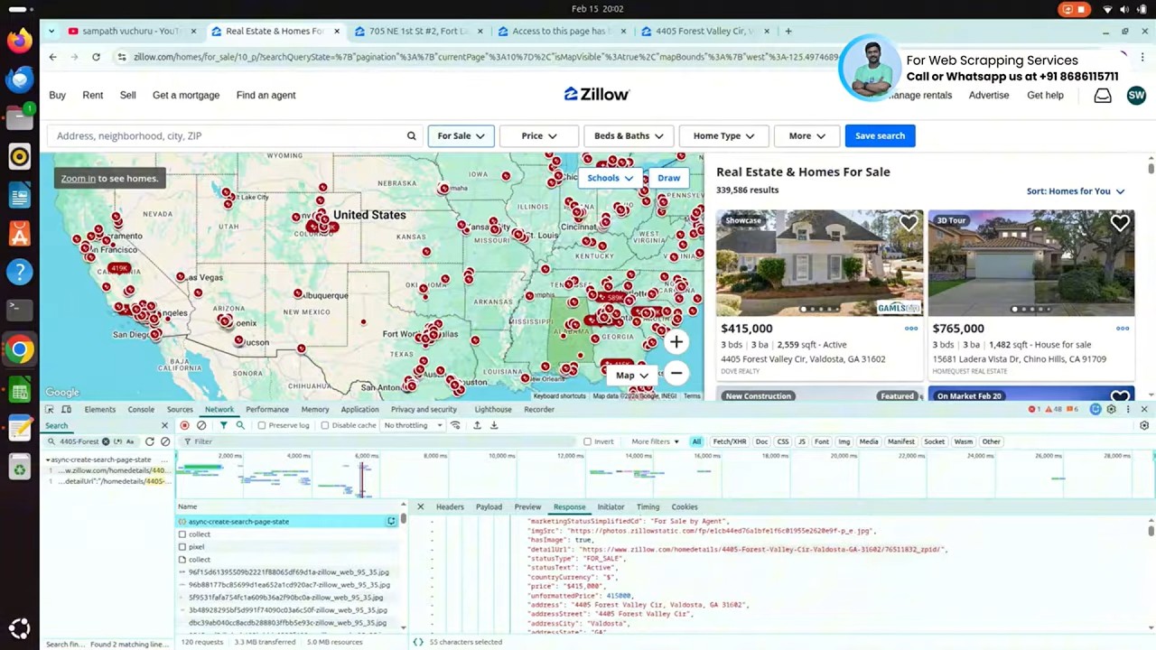Open network search magnifier icon
This screenshot has height=650, width=1156.
[x=240, y=425]
